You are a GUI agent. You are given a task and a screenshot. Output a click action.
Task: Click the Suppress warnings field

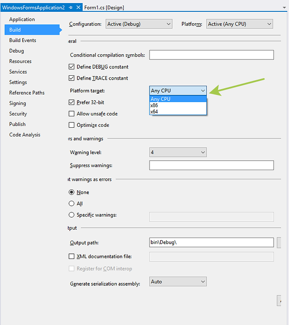[212, 165]
